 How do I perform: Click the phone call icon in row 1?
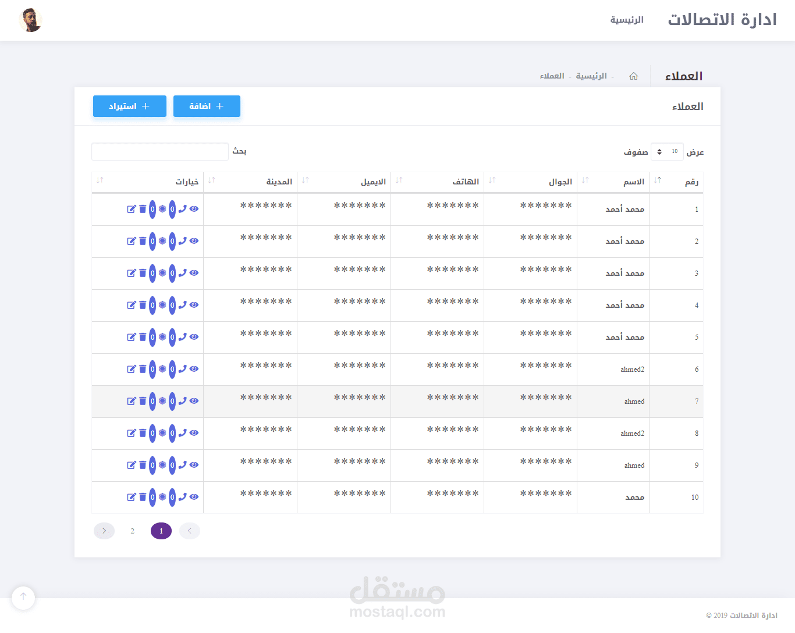[182, 209]
